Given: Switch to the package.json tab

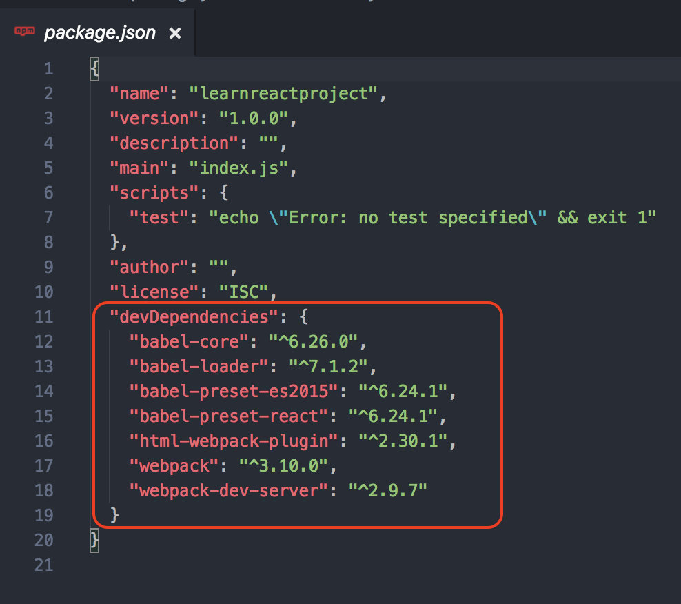Looking at the screenshot, I should [99, 32].
